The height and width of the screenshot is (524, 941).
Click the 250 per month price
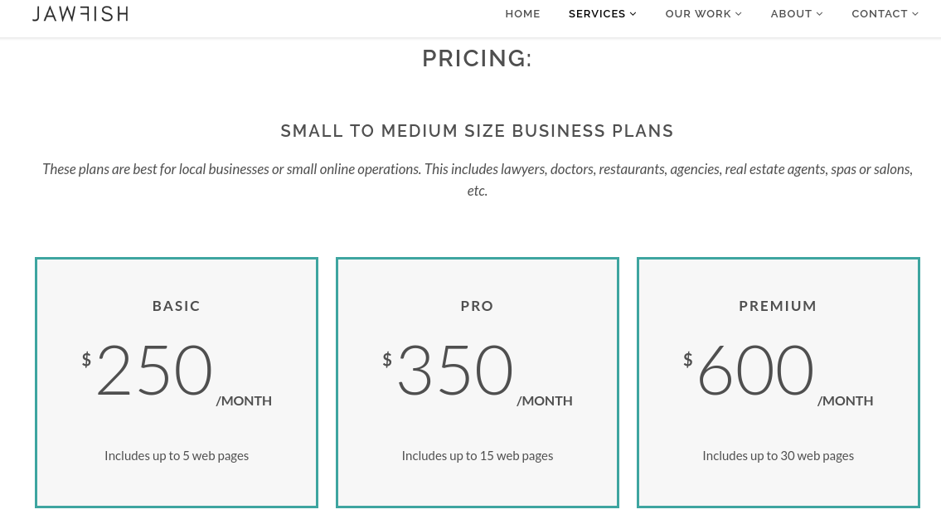[155, 371]
